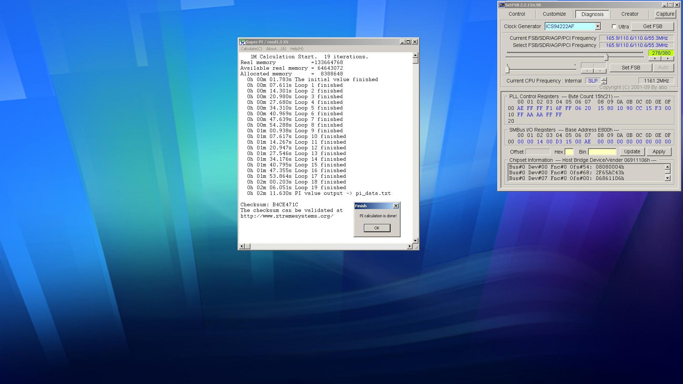Click the 'PI value output -> pi_data.txt' line
683x384 pixels.
point(319,193)
